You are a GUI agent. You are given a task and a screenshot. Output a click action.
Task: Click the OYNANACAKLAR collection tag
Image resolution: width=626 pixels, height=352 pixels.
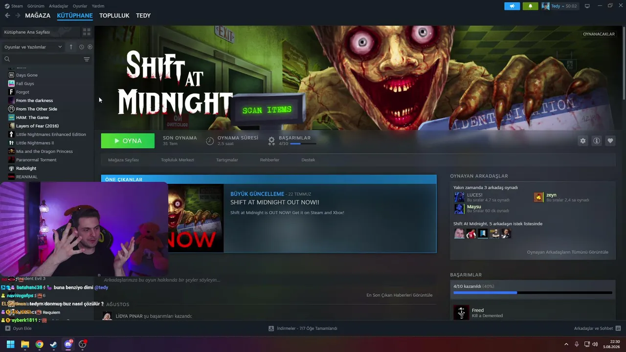click(x=599, y=34)
